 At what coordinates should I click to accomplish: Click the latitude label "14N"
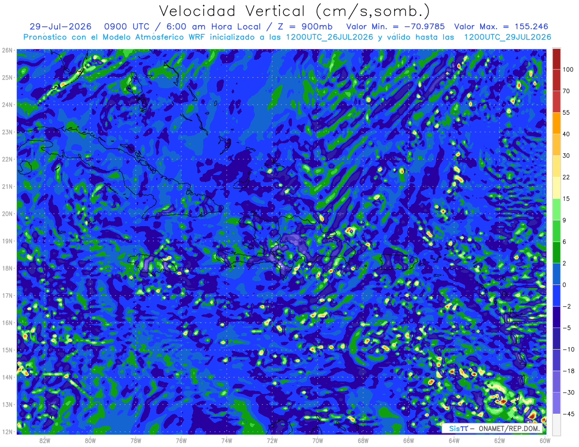[x=7, y=377]
